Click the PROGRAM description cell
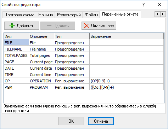Image resolution: width=168 pixels, height=129 pixels. pyautogui.click(x=41, y=87)
